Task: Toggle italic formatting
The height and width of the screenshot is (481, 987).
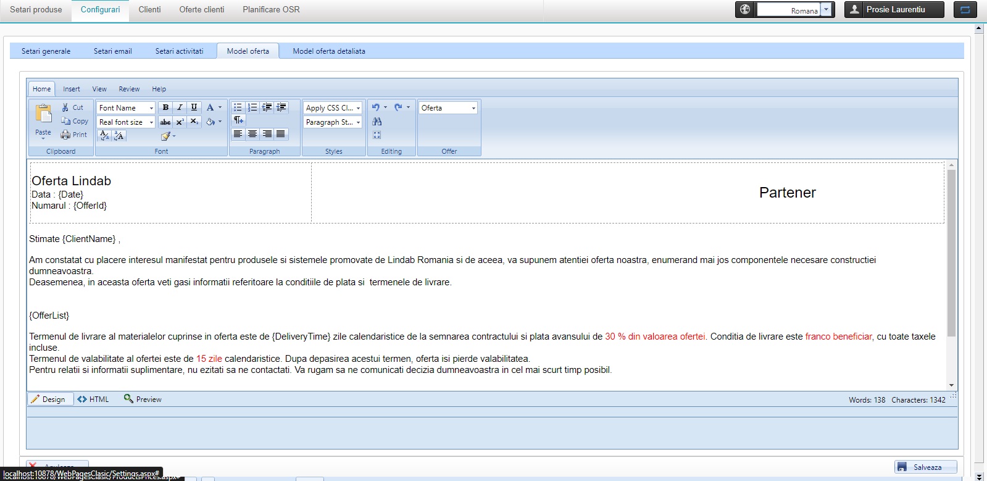Action: [180, 107]
